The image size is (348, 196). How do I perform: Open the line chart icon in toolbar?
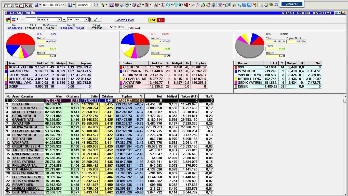tap(112, 5)
